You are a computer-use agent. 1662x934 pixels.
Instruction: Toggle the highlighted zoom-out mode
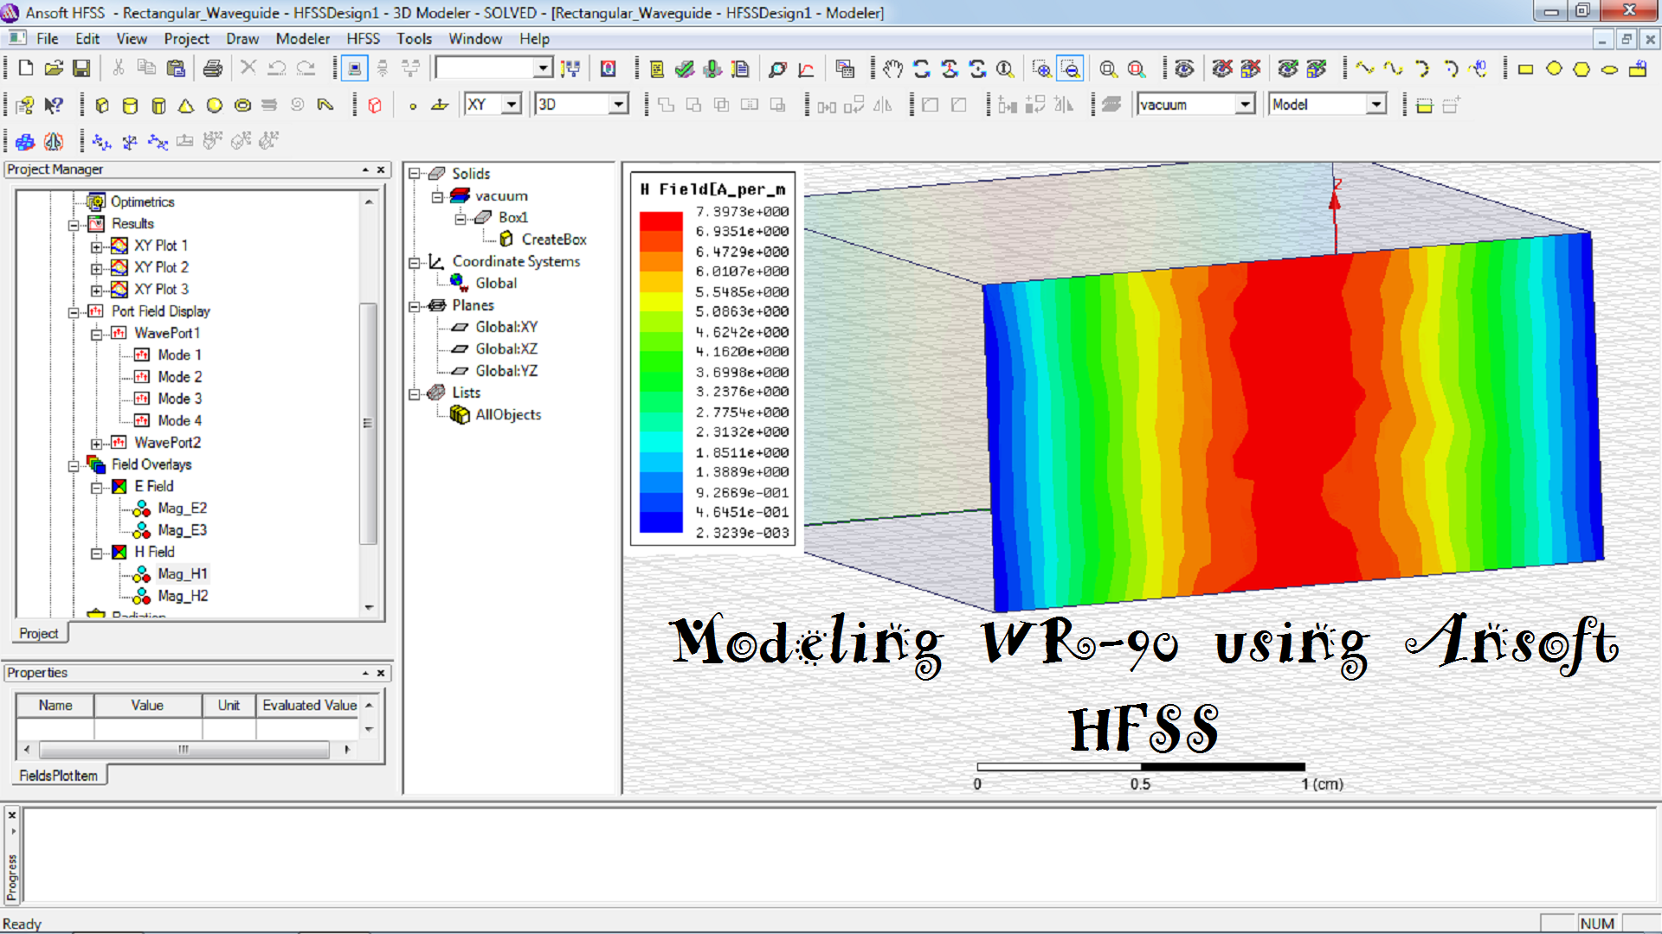pyautogui.click(x=1071, y=68)
